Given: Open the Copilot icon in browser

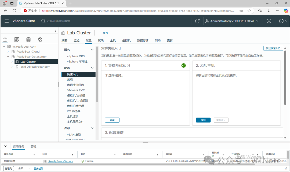Looking at the screenshot, I should click(286, 11).
